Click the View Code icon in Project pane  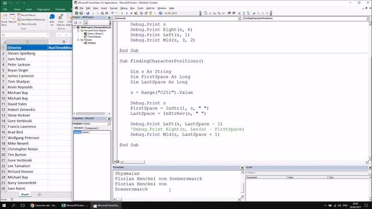point(76,23)
